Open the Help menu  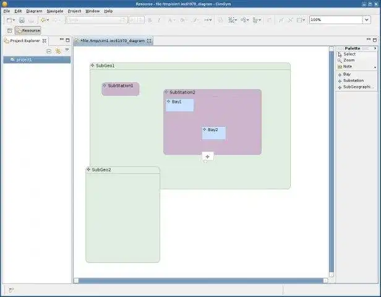click(x=108, y=11)
